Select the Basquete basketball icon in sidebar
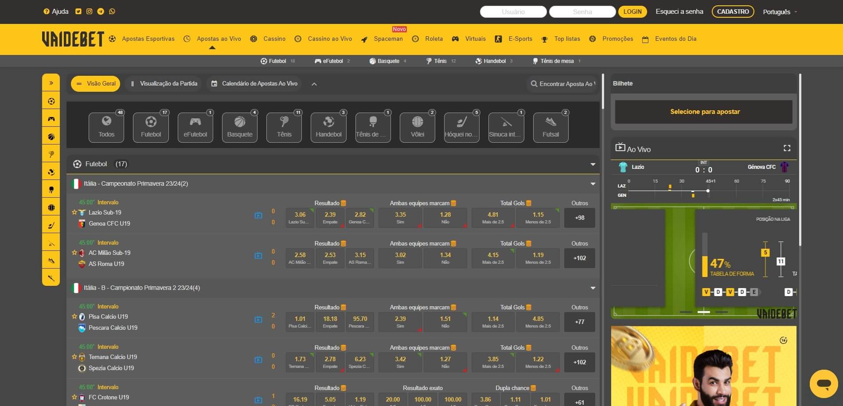The image size is (843, 406). tap(51, 136)
